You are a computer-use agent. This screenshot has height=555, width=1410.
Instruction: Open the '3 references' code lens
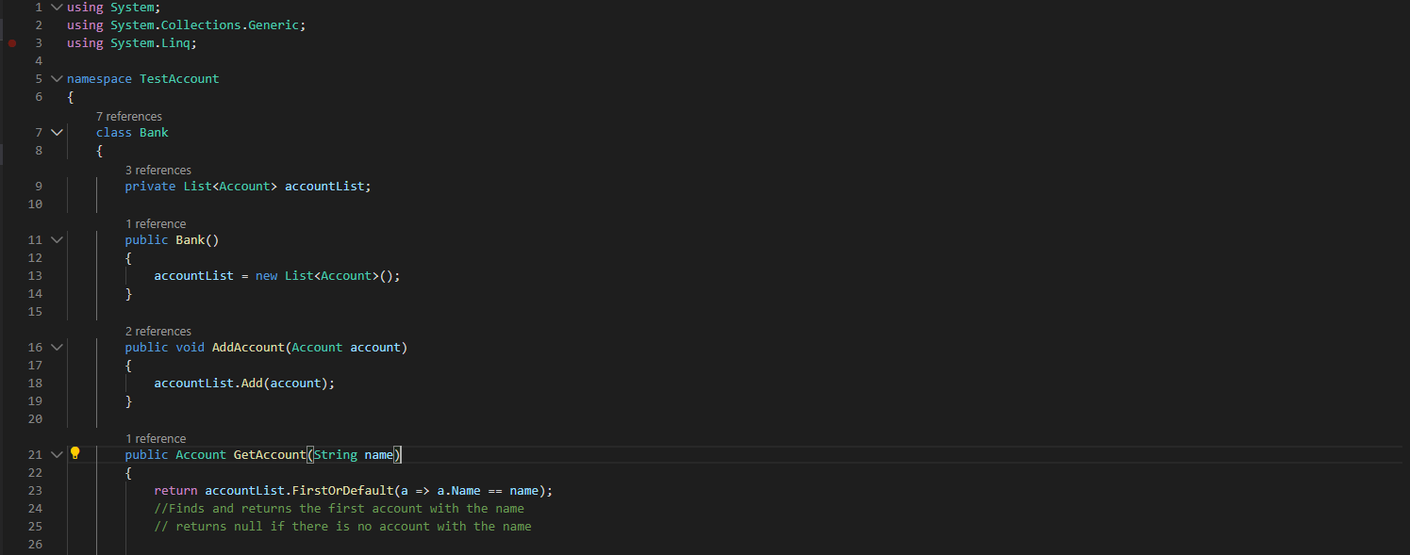click(x=158, y=171)
